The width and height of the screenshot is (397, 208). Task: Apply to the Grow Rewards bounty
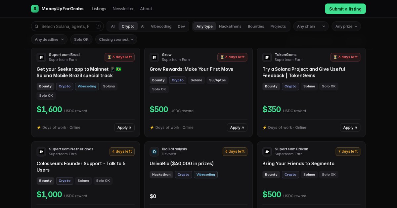click(x=237, y=128)
